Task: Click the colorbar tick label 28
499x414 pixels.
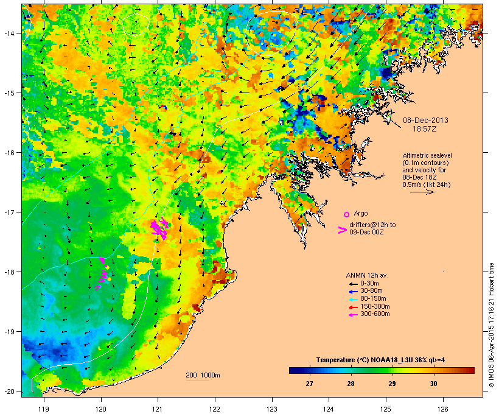Action: 351,384
